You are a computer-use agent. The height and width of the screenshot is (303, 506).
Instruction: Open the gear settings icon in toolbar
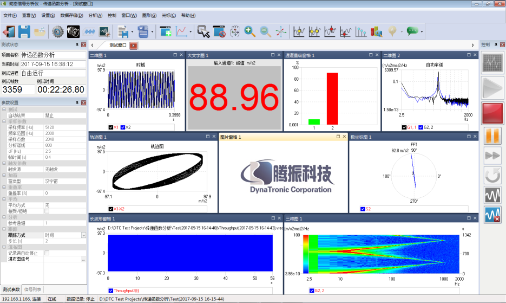click(x=58, y=31)
